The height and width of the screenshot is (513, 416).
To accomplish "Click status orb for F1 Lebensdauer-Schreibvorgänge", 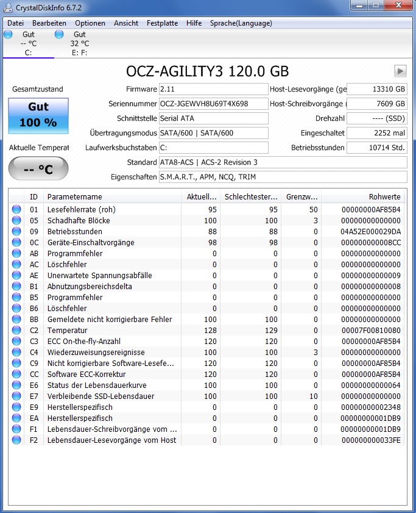I will [16, 429].
